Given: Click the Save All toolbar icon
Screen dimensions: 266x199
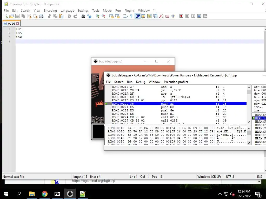Looking at the screenshot, I should pos(23,16).
